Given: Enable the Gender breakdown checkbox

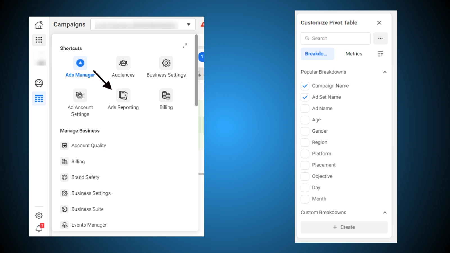Looking at the screenshot, I should pyautogui.click(x=305, y=131).
